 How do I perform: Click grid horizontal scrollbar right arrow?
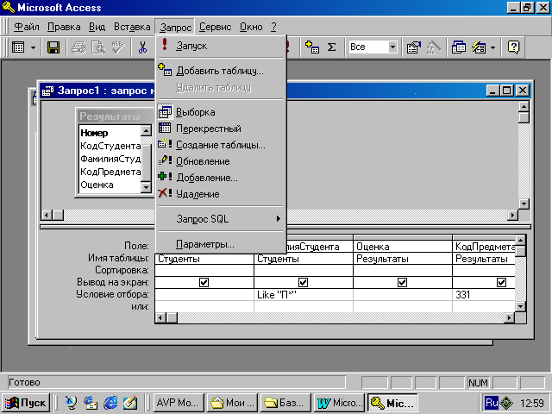pos(509,318)
